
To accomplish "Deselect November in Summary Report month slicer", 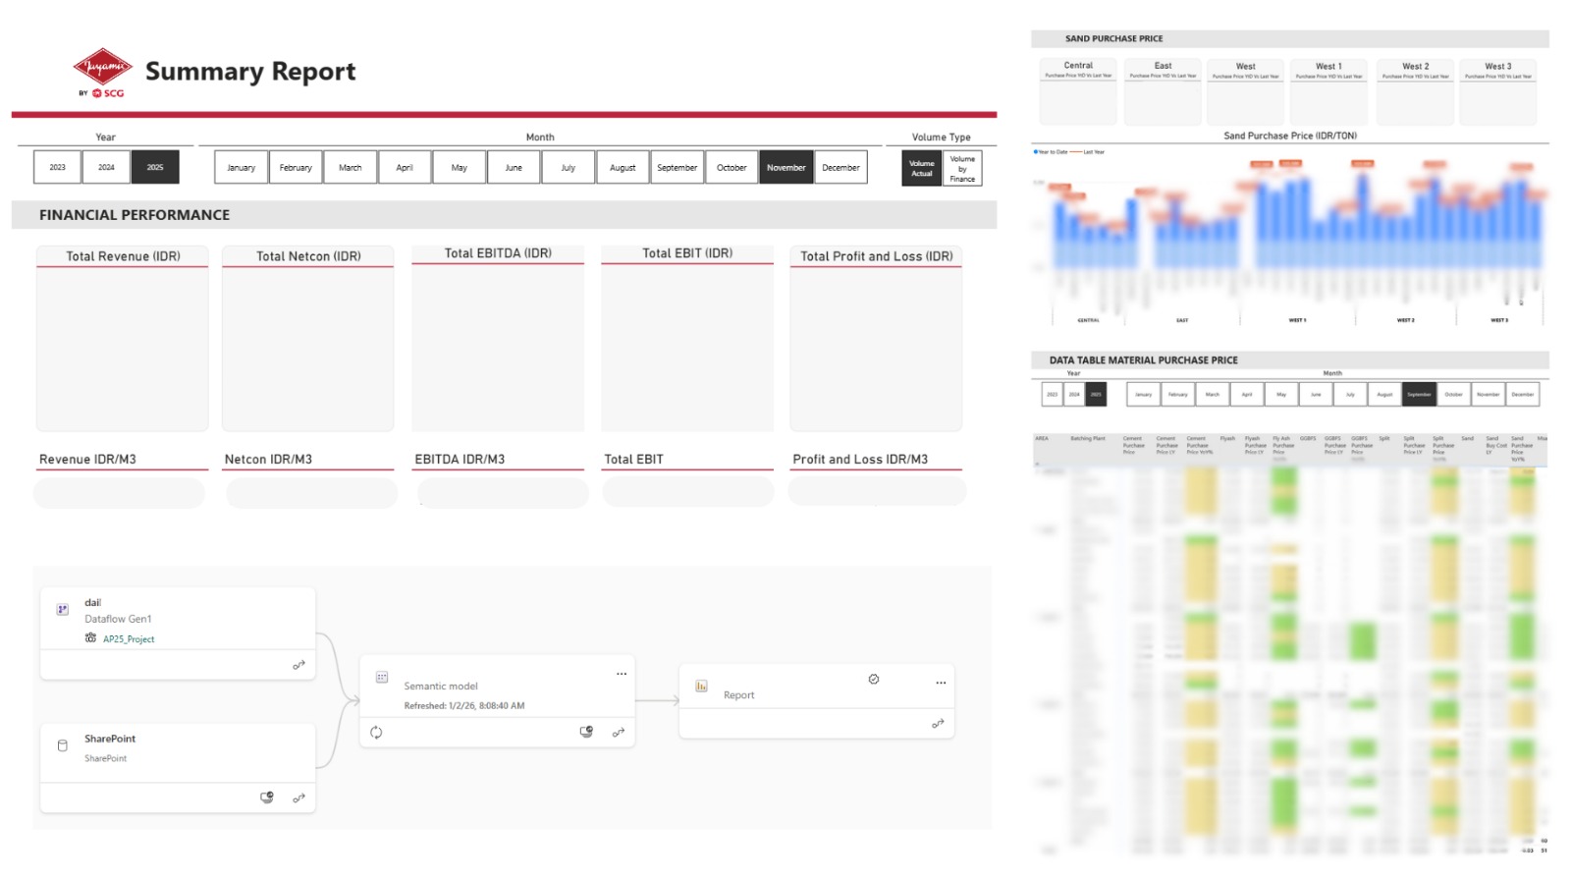I will pyautogui.click(x=786, y=167).
